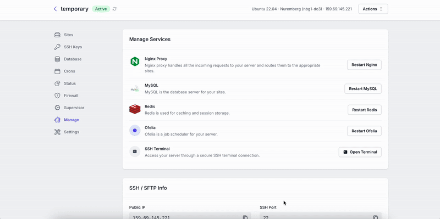Image resolution: width=440 pixels, height=219 pixels.
Task: Click the Firewall shield icon
Action: tap(57, 96)
